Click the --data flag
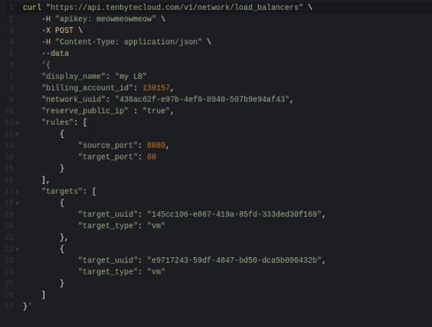This screenshot has height=327, width=432. (55, 53)
